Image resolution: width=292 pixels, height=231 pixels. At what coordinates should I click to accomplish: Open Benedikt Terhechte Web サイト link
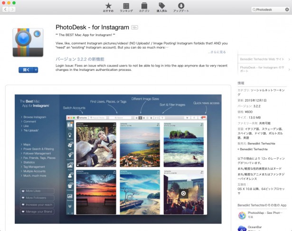point(262,59)
